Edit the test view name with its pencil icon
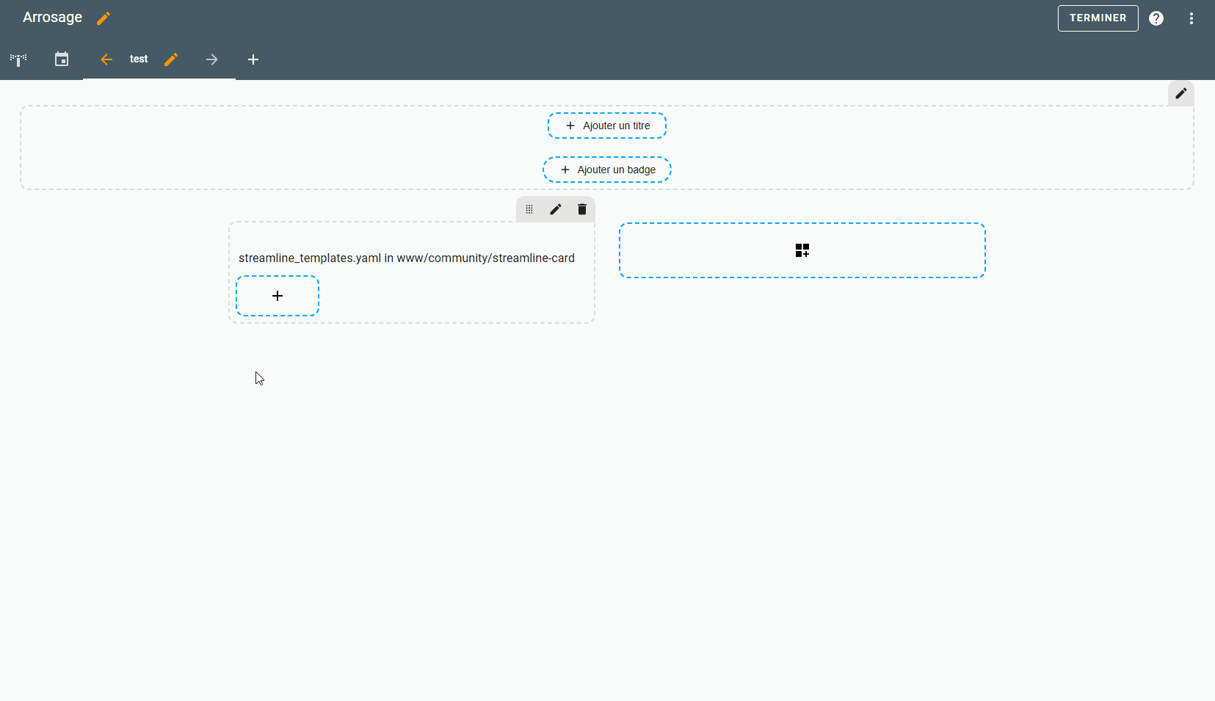 (171, 59)
